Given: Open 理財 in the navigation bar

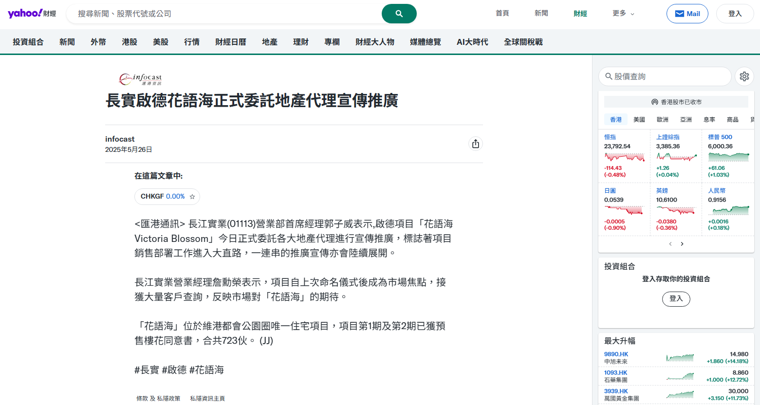Looking at the screenshot, I should tap(301, 42).
